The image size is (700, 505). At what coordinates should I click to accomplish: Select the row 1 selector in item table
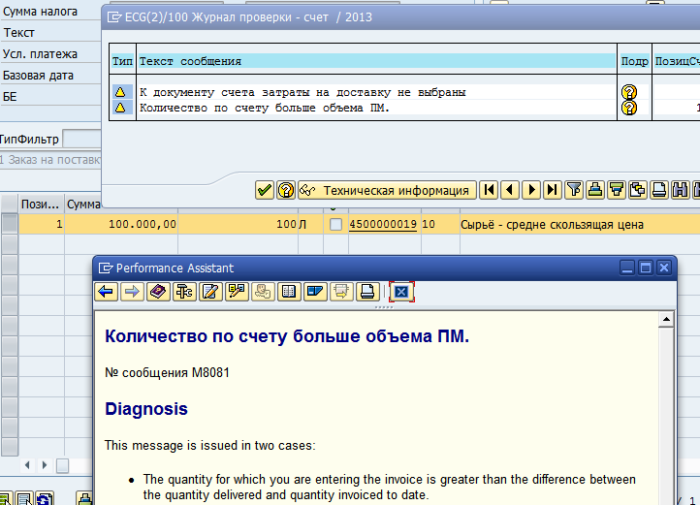point(10,224)
